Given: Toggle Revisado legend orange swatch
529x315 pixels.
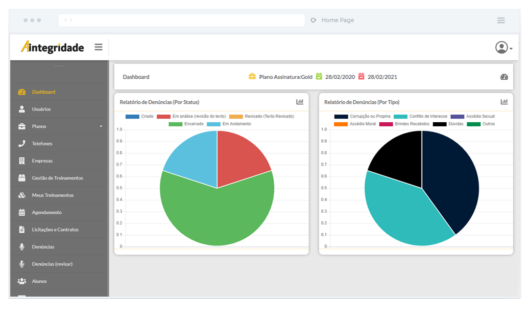Looking at the screenshot, I should click(x=236, y=117).
